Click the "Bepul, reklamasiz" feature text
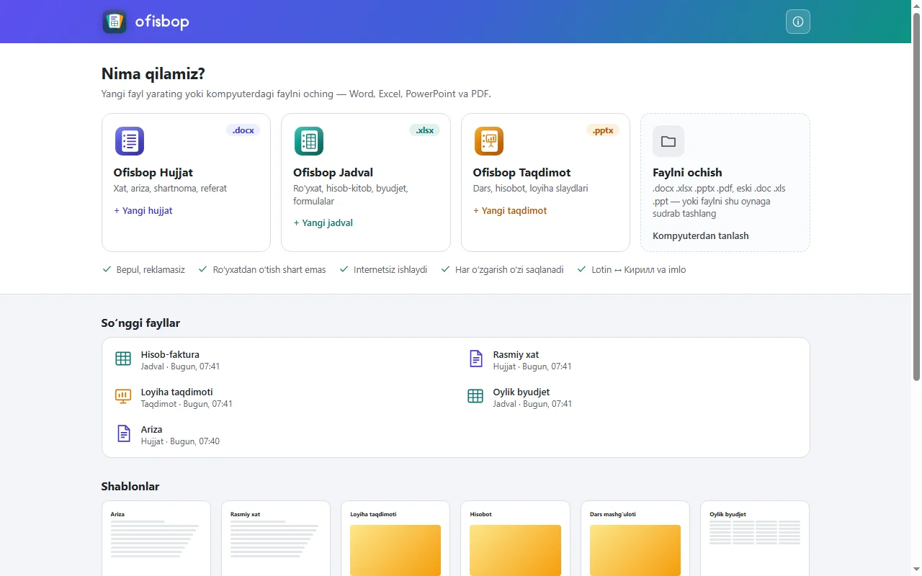Screen dimensions: 922x576 (151, 270)
